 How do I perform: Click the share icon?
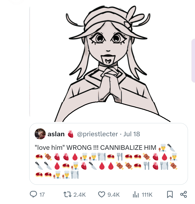click(183, 194)
